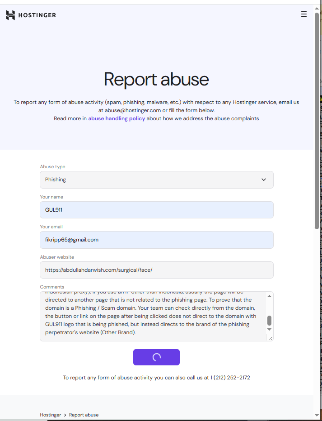Click the page vertical scrollbar thumb

[317, 121]
